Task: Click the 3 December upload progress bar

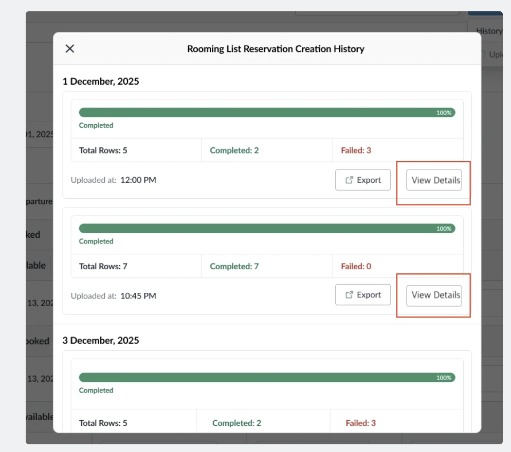Action: [x=267, y=378]
